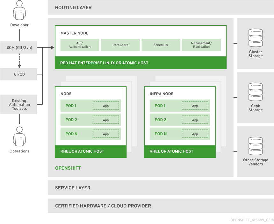The height and width of the screenshot is (224, 274).
Task: Click the green OPENSHIFT label
Action: [x=68, y=168]
